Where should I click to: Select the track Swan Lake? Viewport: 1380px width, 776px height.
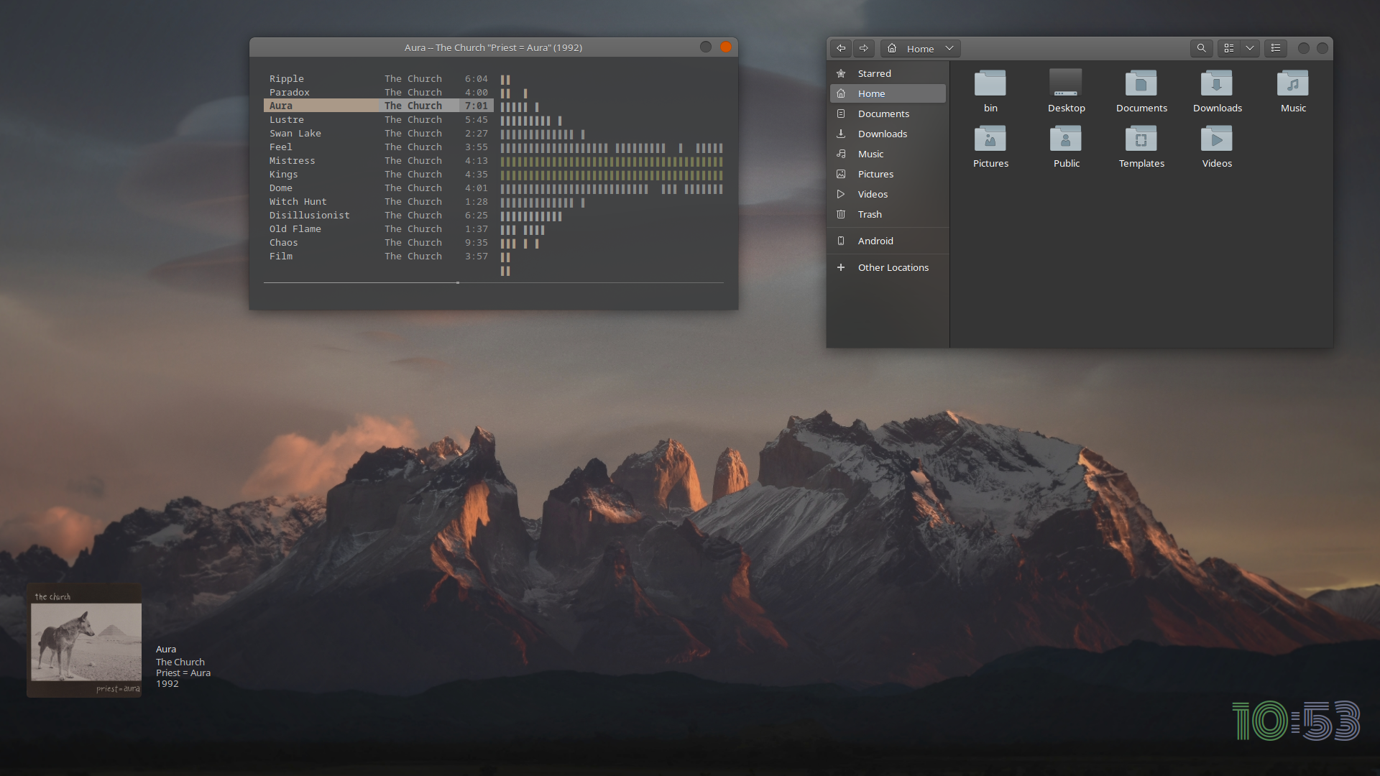click(295, 133)
